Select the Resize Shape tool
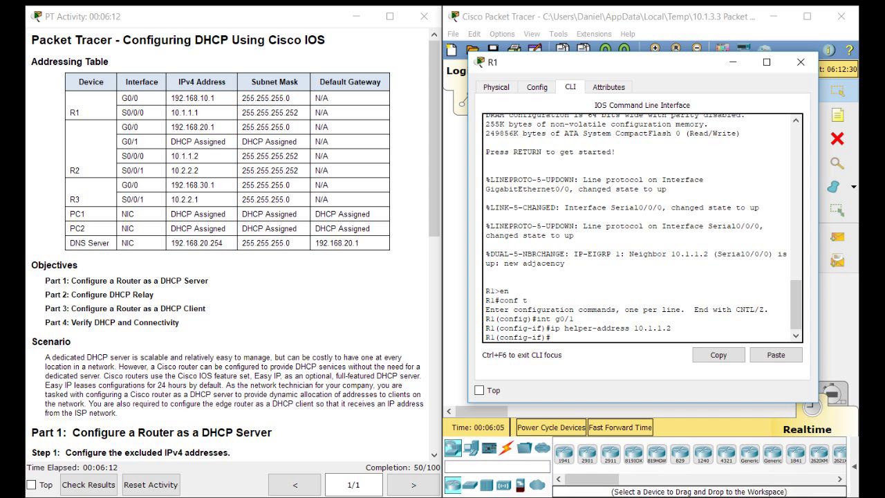Viewport: 885px width, 498px height. point(837,210)
